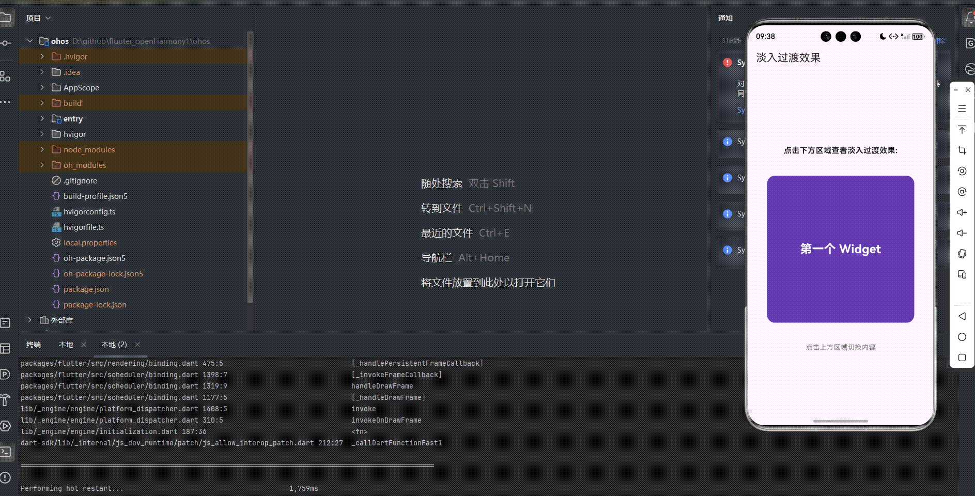This screenshot has height=496, width=975.
Task: Decrease device volume with speaker minus icon
Action: (962, 233)
